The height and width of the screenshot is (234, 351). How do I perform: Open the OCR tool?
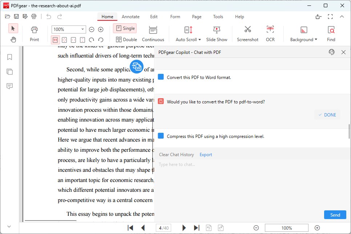(270, 33)
